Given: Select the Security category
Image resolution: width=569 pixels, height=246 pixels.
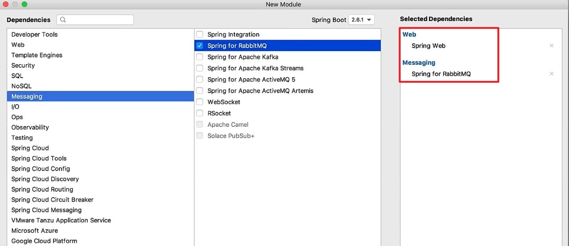Looking at the screenshot, I should 23,65.
